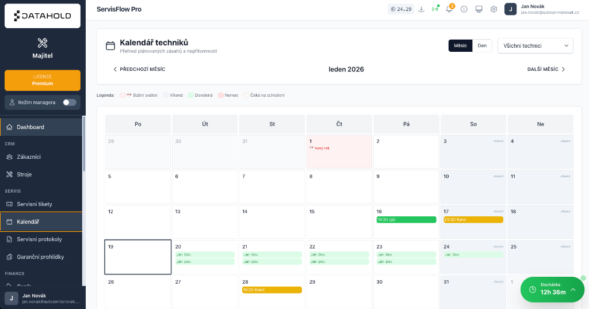
Task: Switch calendar to Den view
Action: point(482,46)
